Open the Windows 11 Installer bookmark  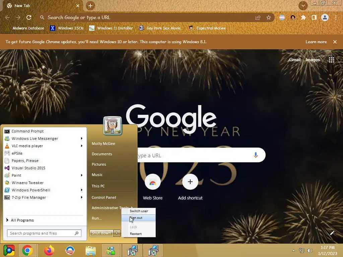pyautogui.click(x=111, y=28)
